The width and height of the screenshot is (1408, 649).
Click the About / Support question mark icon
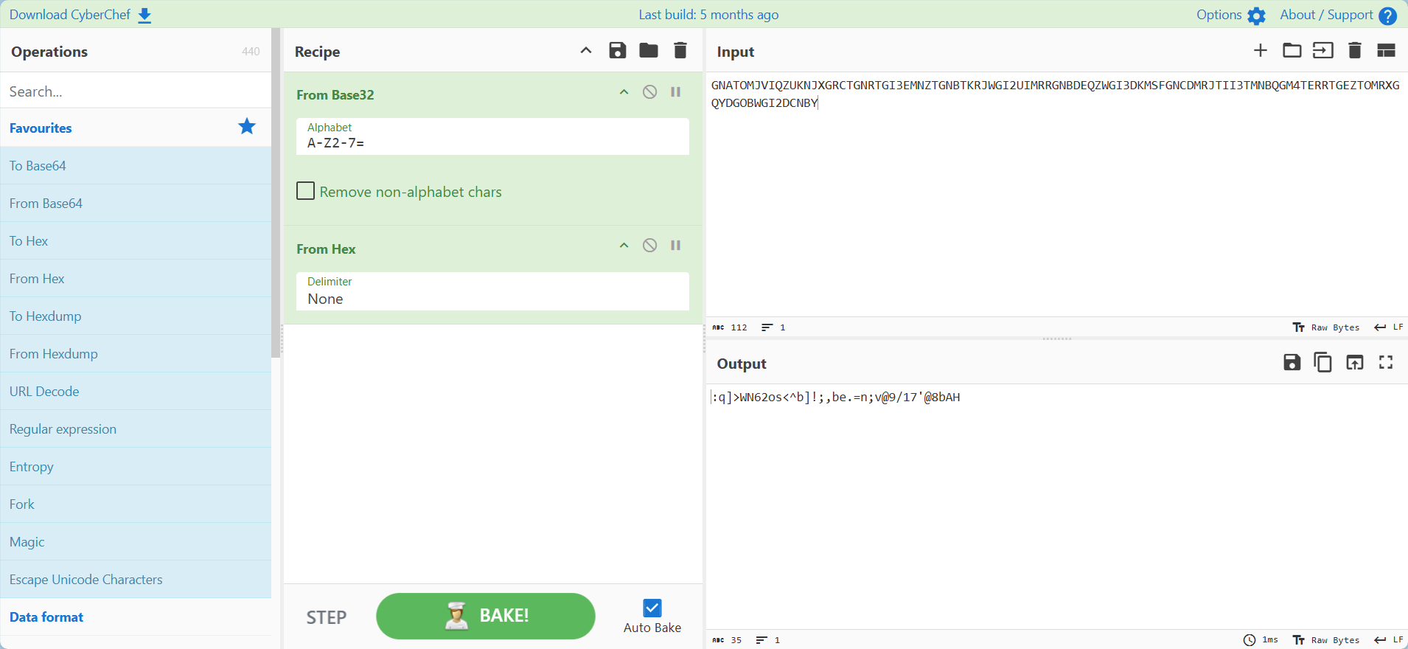(1388, 15)
